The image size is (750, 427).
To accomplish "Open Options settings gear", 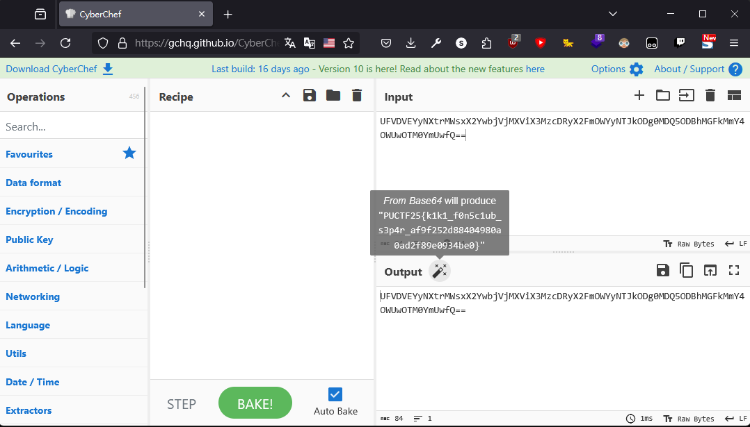I will click(617, 69).
